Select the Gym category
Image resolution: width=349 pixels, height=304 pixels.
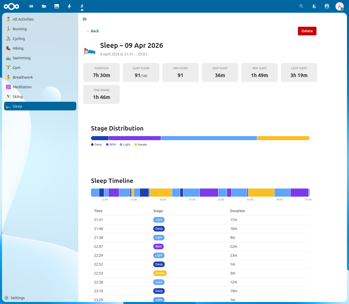click(16, 67)
